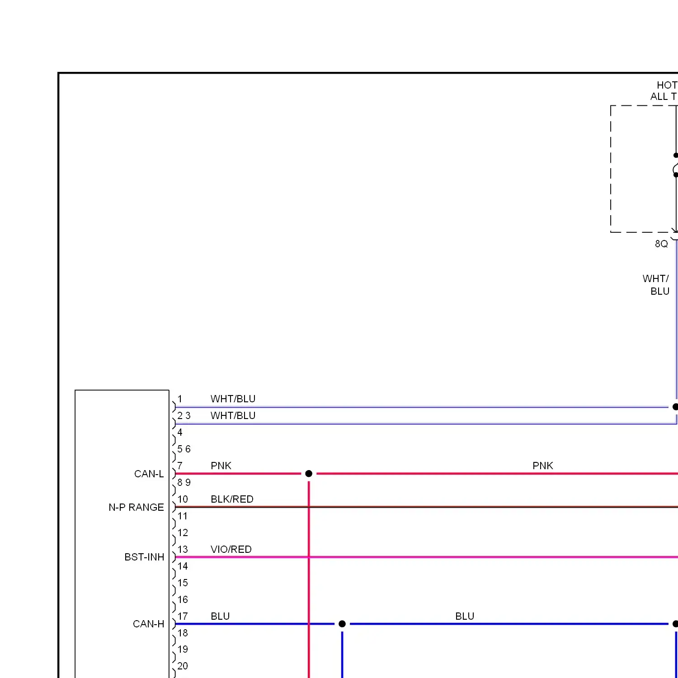Click the vertical WHT/ BLU label below 8Q

pos(656,285)
